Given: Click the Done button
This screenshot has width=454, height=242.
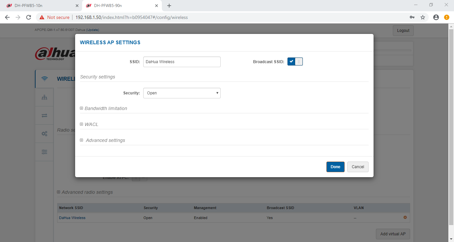Looking at the screenshot, I should point(335,167).
